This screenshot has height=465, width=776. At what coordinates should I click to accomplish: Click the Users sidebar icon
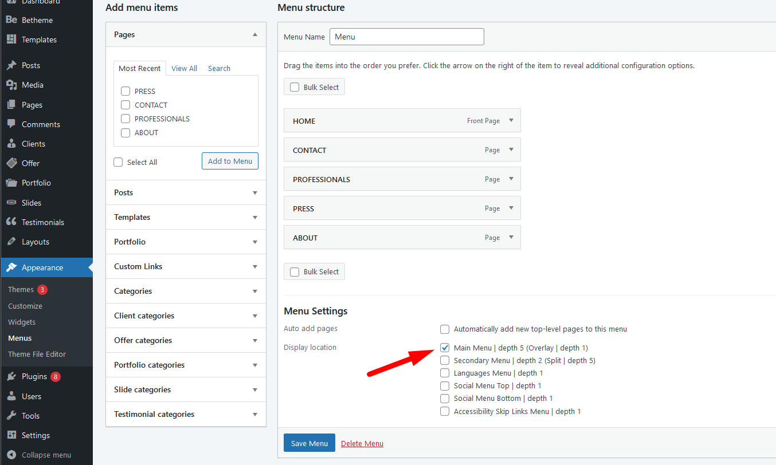click(x=11, y=396)
